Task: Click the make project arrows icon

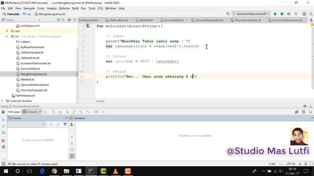Action: pos(228,14)
